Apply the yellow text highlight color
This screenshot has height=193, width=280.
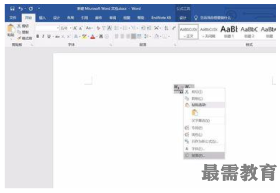click(x=84, y=37)
